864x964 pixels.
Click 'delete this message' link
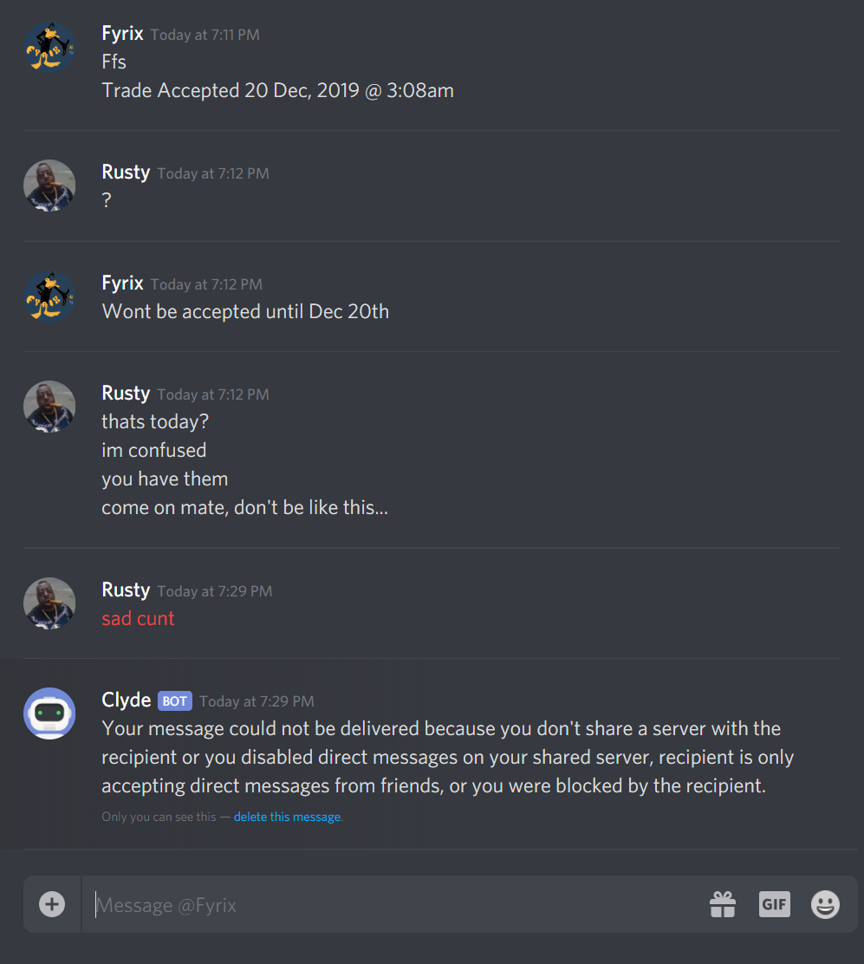pos(287,817)
